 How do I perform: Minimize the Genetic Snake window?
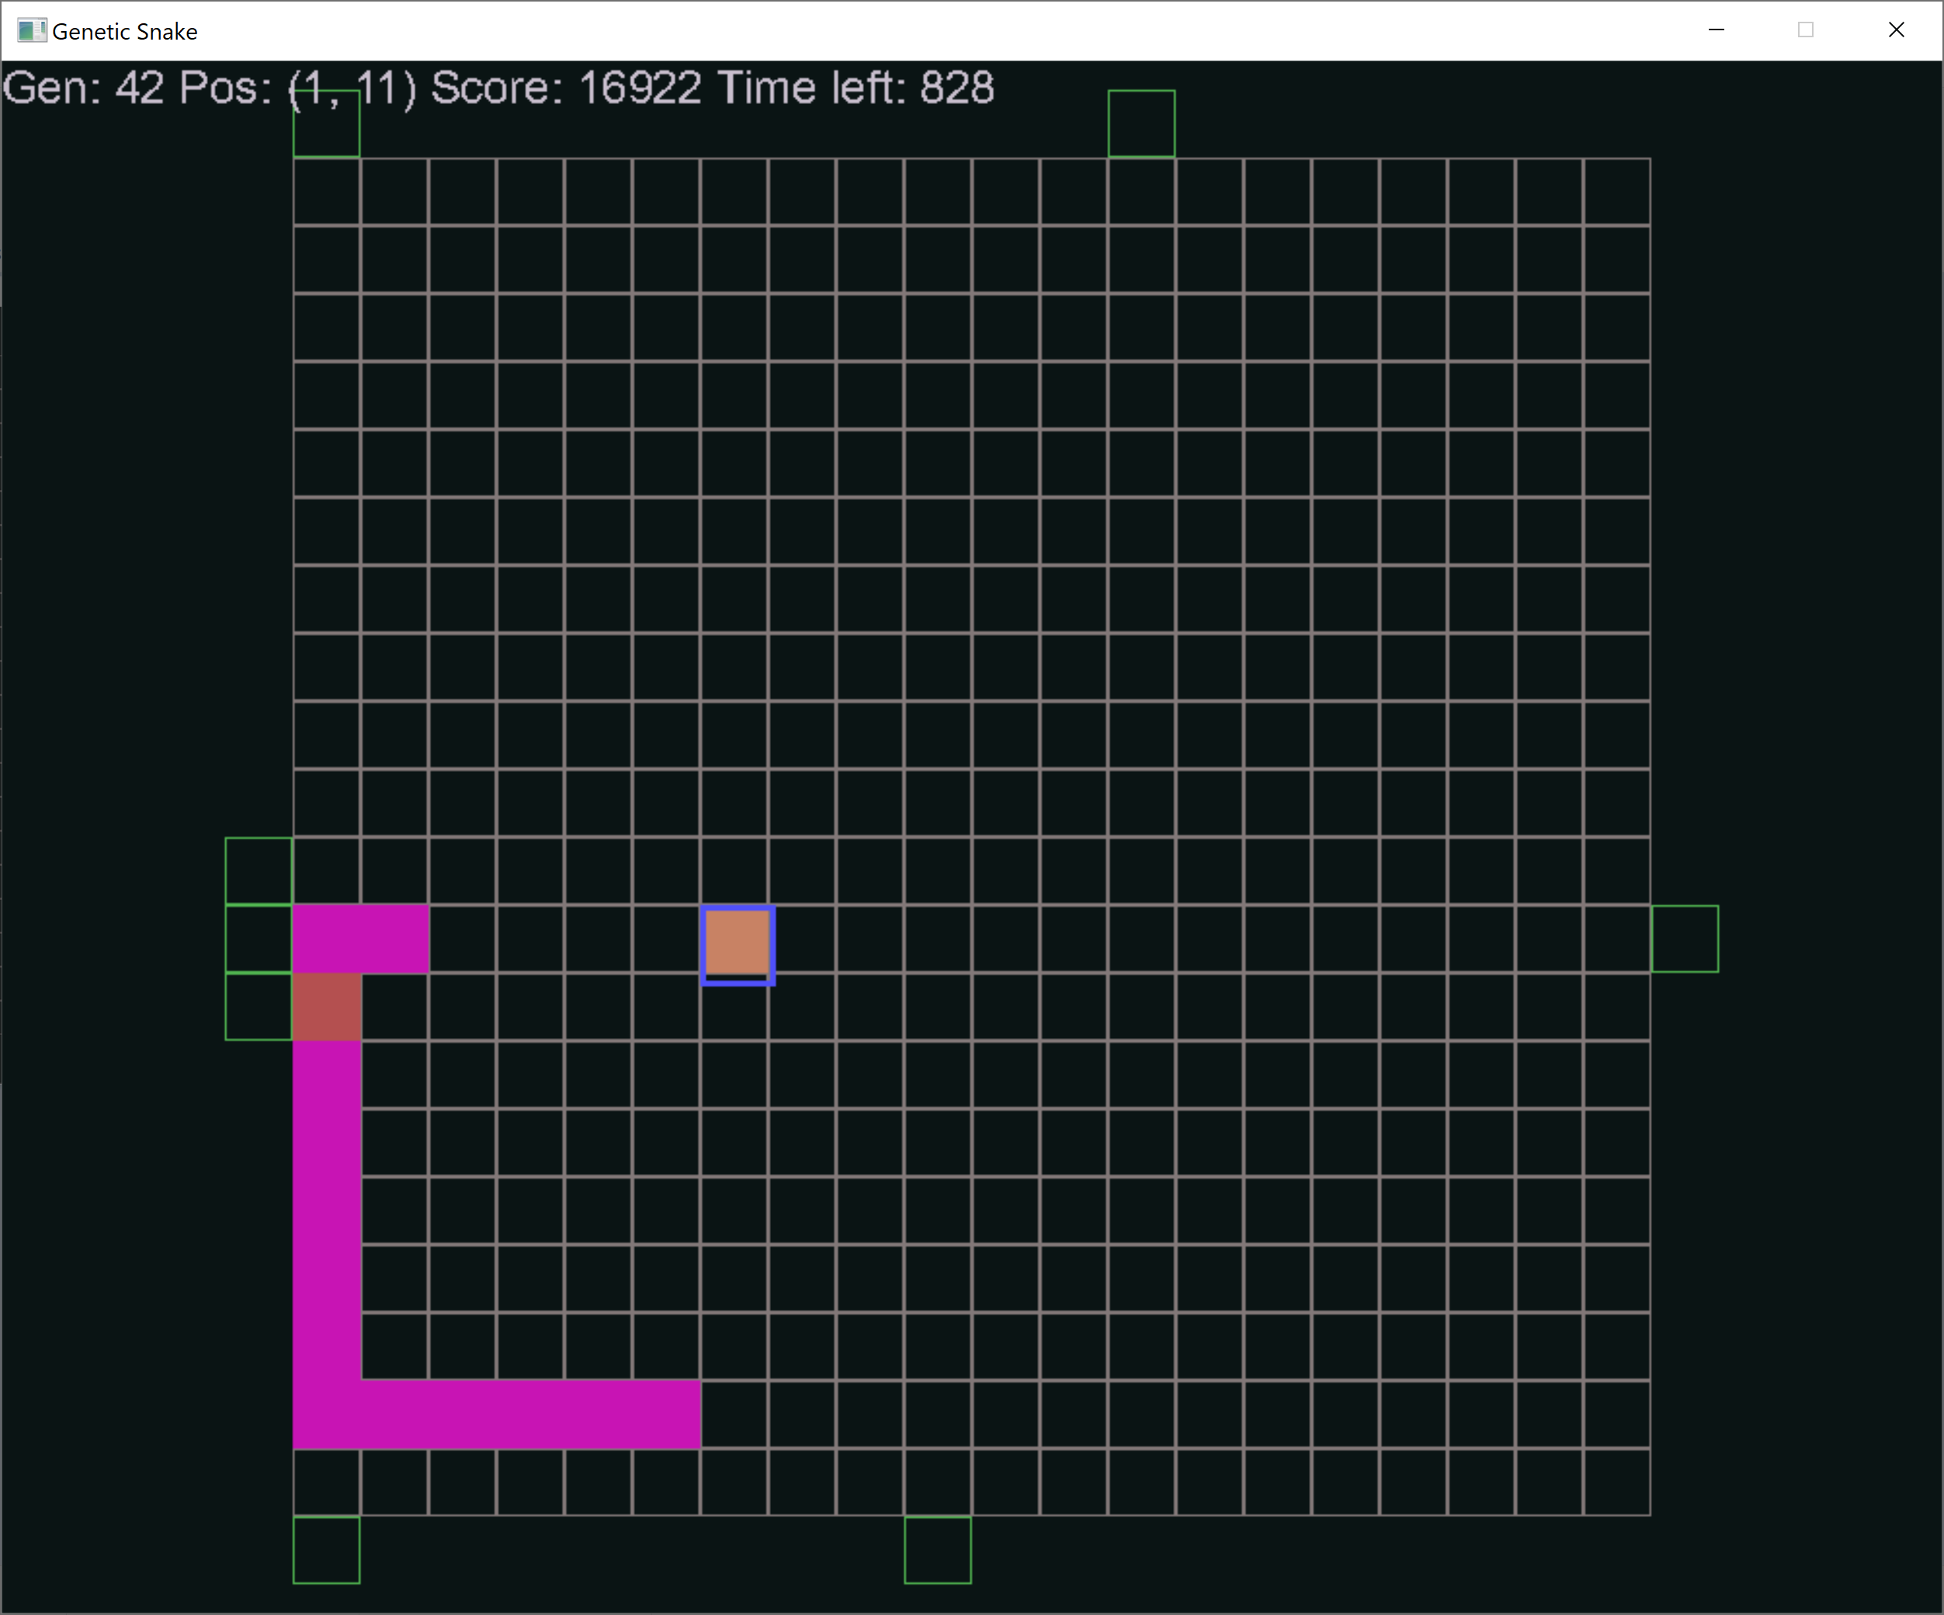[1717, 30]
